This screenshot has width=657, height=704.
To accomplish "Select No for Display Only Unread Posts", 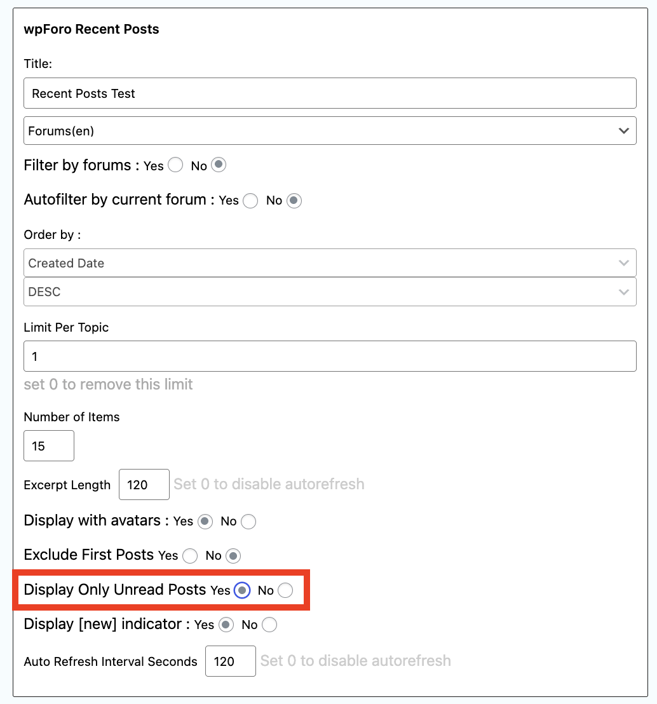I will coord(285,590).
